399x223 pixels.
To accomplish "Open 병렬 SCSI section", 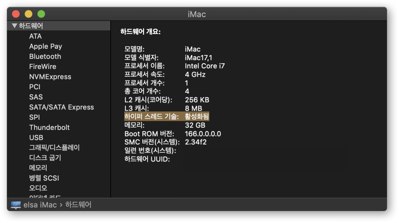I will [44, 178].
